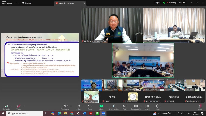
Task: Switch to the Meeting tab
Action: [27, 3]
